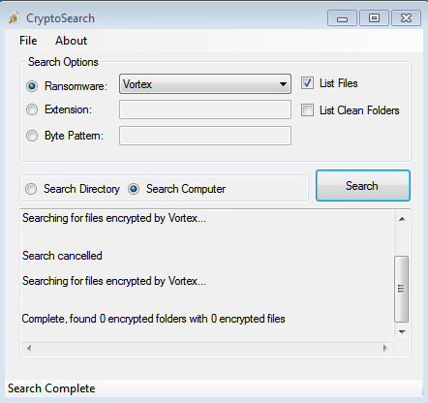Select the Byte Pattern radio button
The image size is (428, 403).
tap(32, 136)
